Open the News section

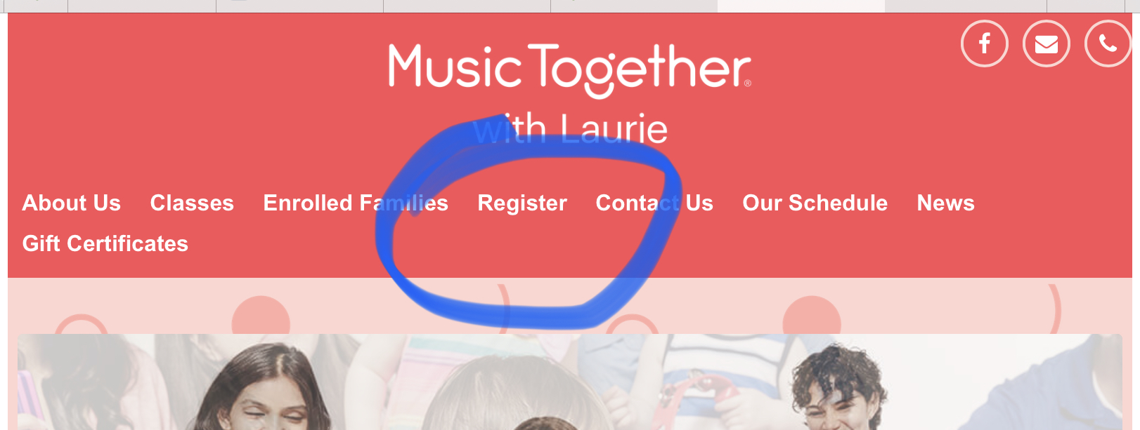coord(945,203)
